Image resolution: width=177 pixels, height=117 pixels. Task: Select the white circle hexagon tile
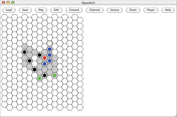tap(49, 43)
